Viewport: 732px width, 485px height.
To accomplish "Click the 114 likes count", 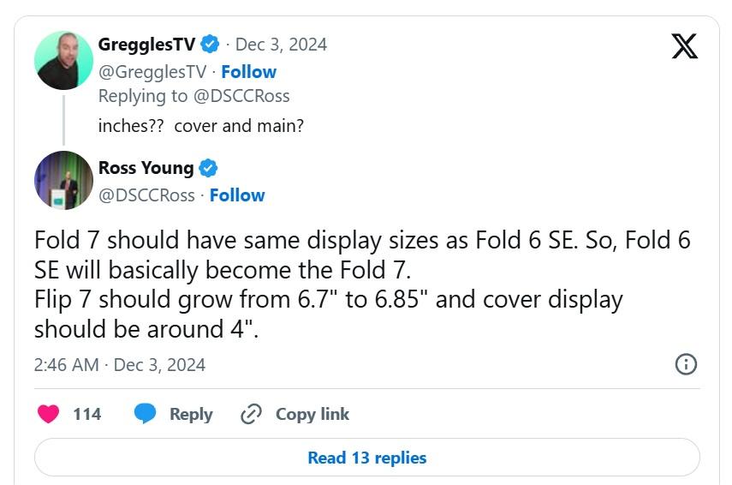I will pos(86,415).
